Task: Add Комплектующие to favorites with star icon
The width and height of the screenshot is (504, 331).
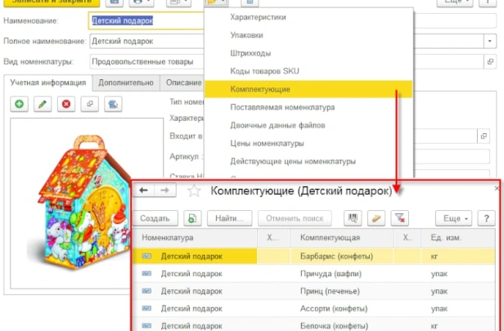Action: (x=194, y=191)
